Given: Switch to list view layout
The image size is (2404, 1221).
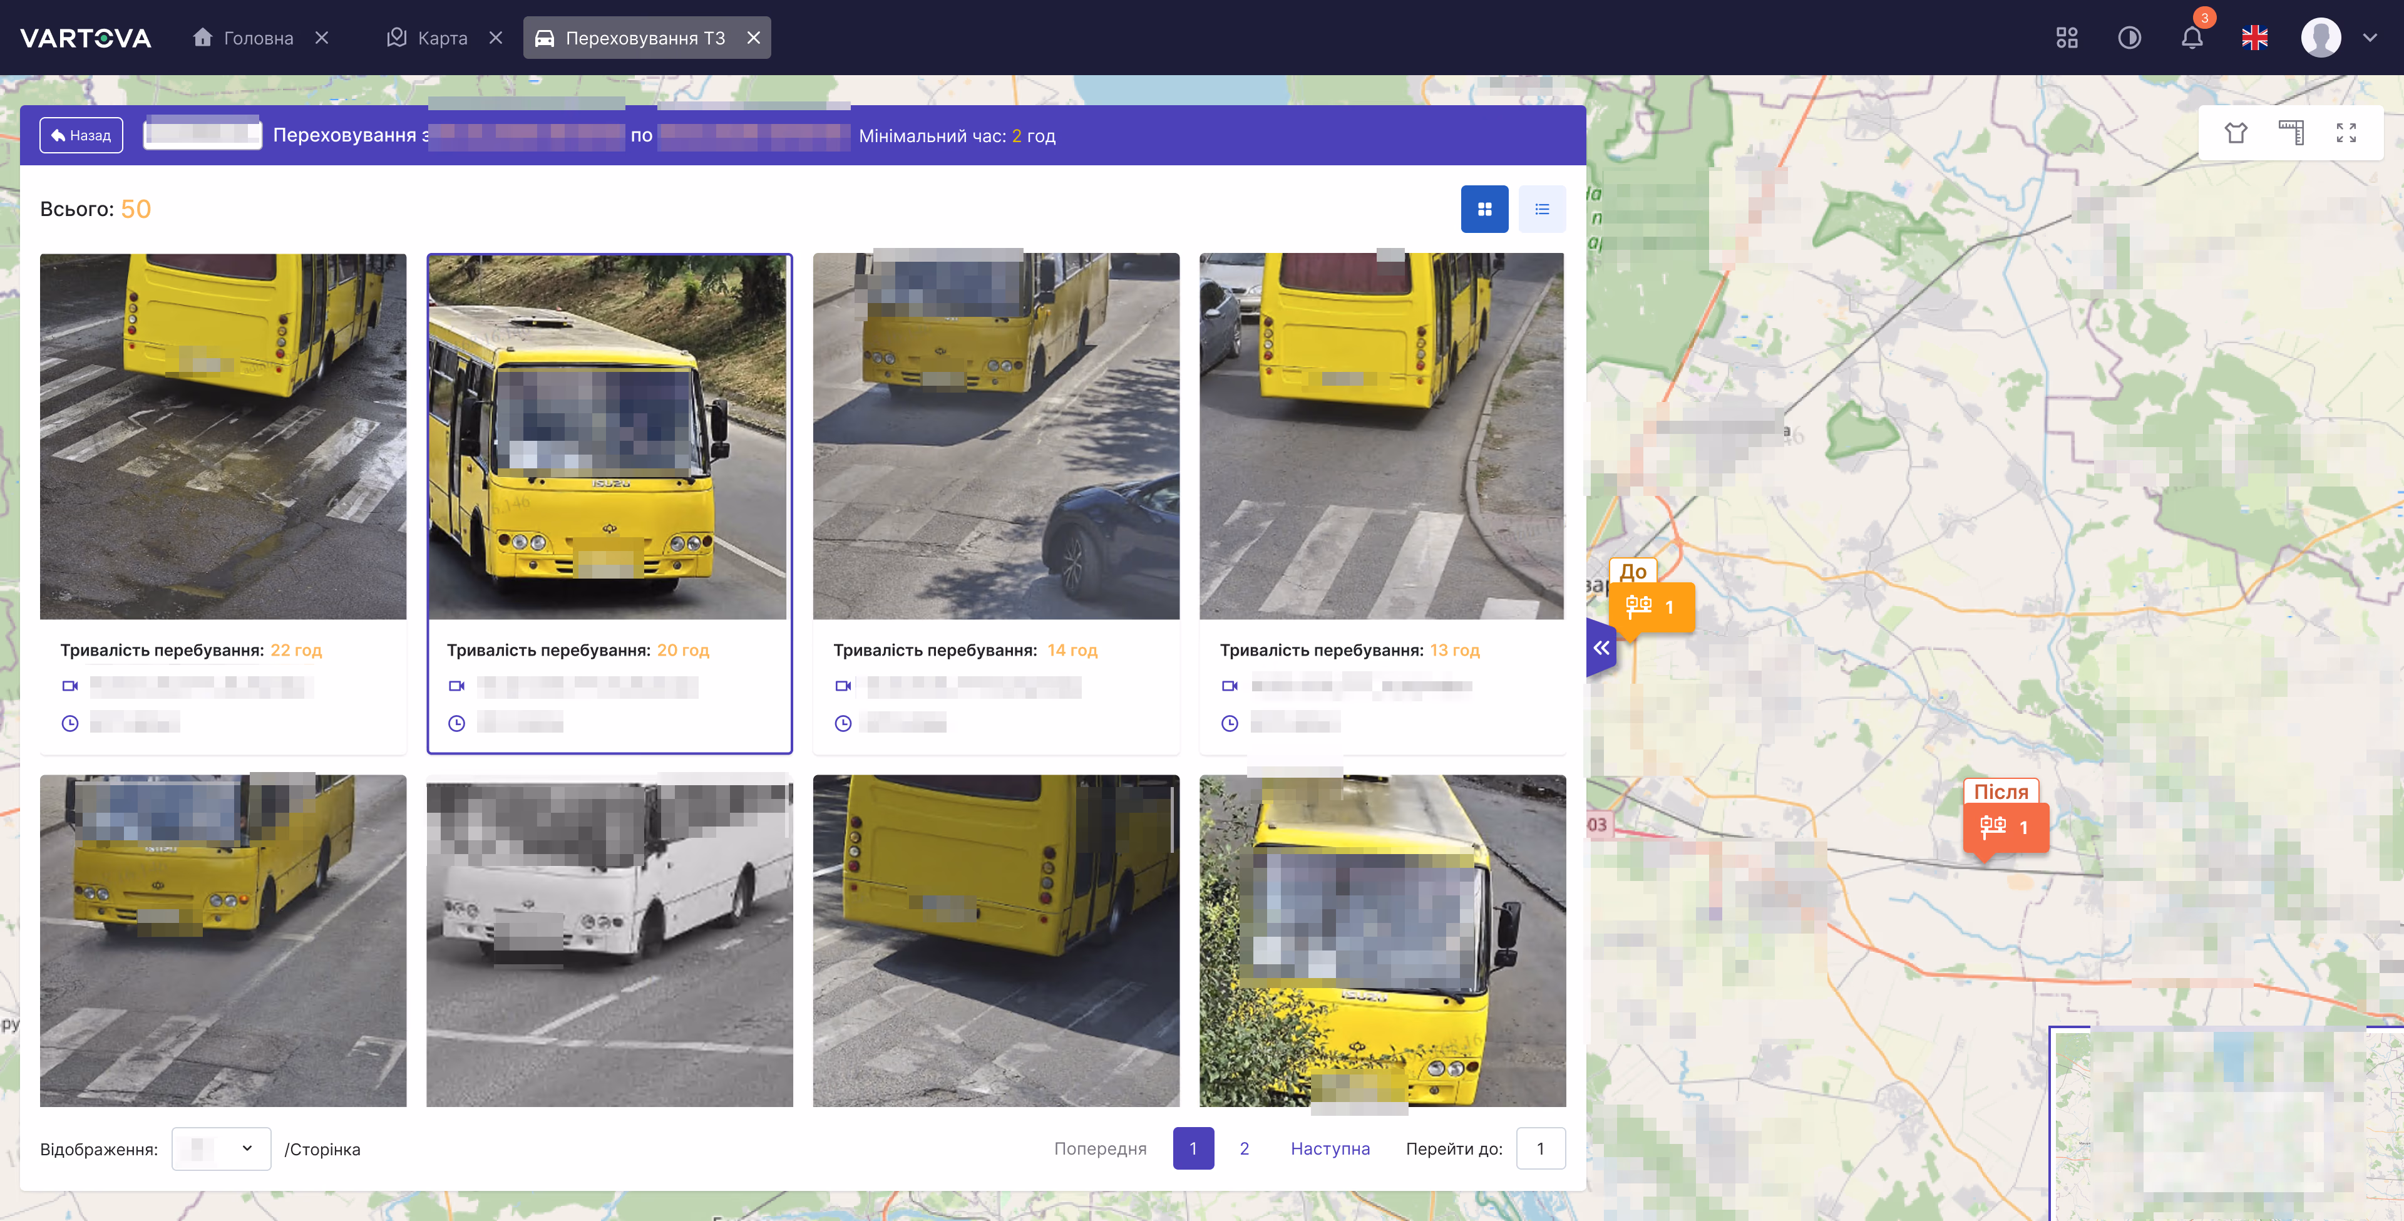Looking at the screenshot, I should pyautogui.click(x=1542, y=209).
